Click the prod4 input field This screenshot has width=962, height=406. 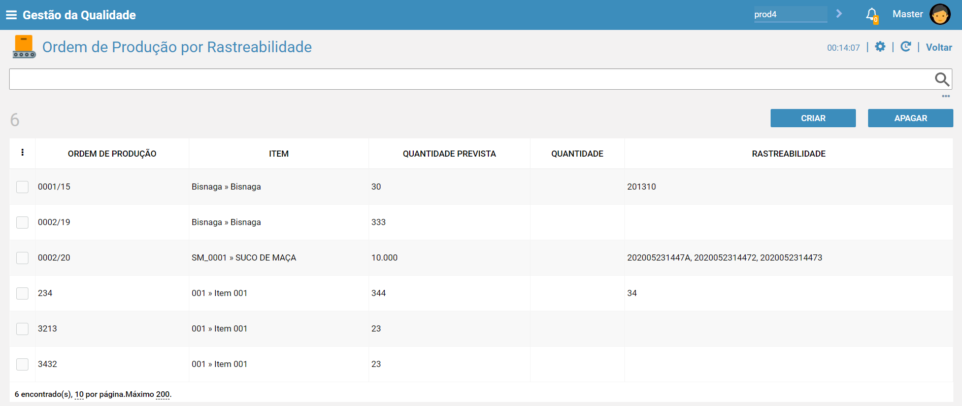click(790, 14)
